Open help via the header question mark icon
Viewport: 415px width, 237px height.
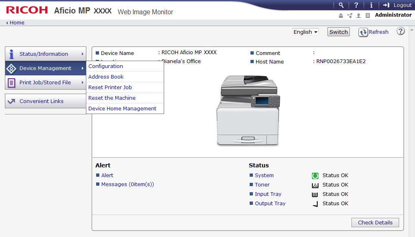356,5
